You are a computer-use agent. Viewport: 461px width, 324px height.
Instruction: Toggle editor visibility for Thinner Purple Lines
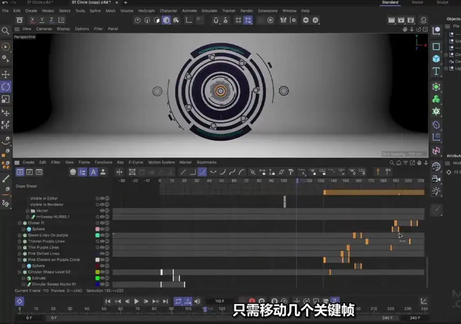coord(101,241)
